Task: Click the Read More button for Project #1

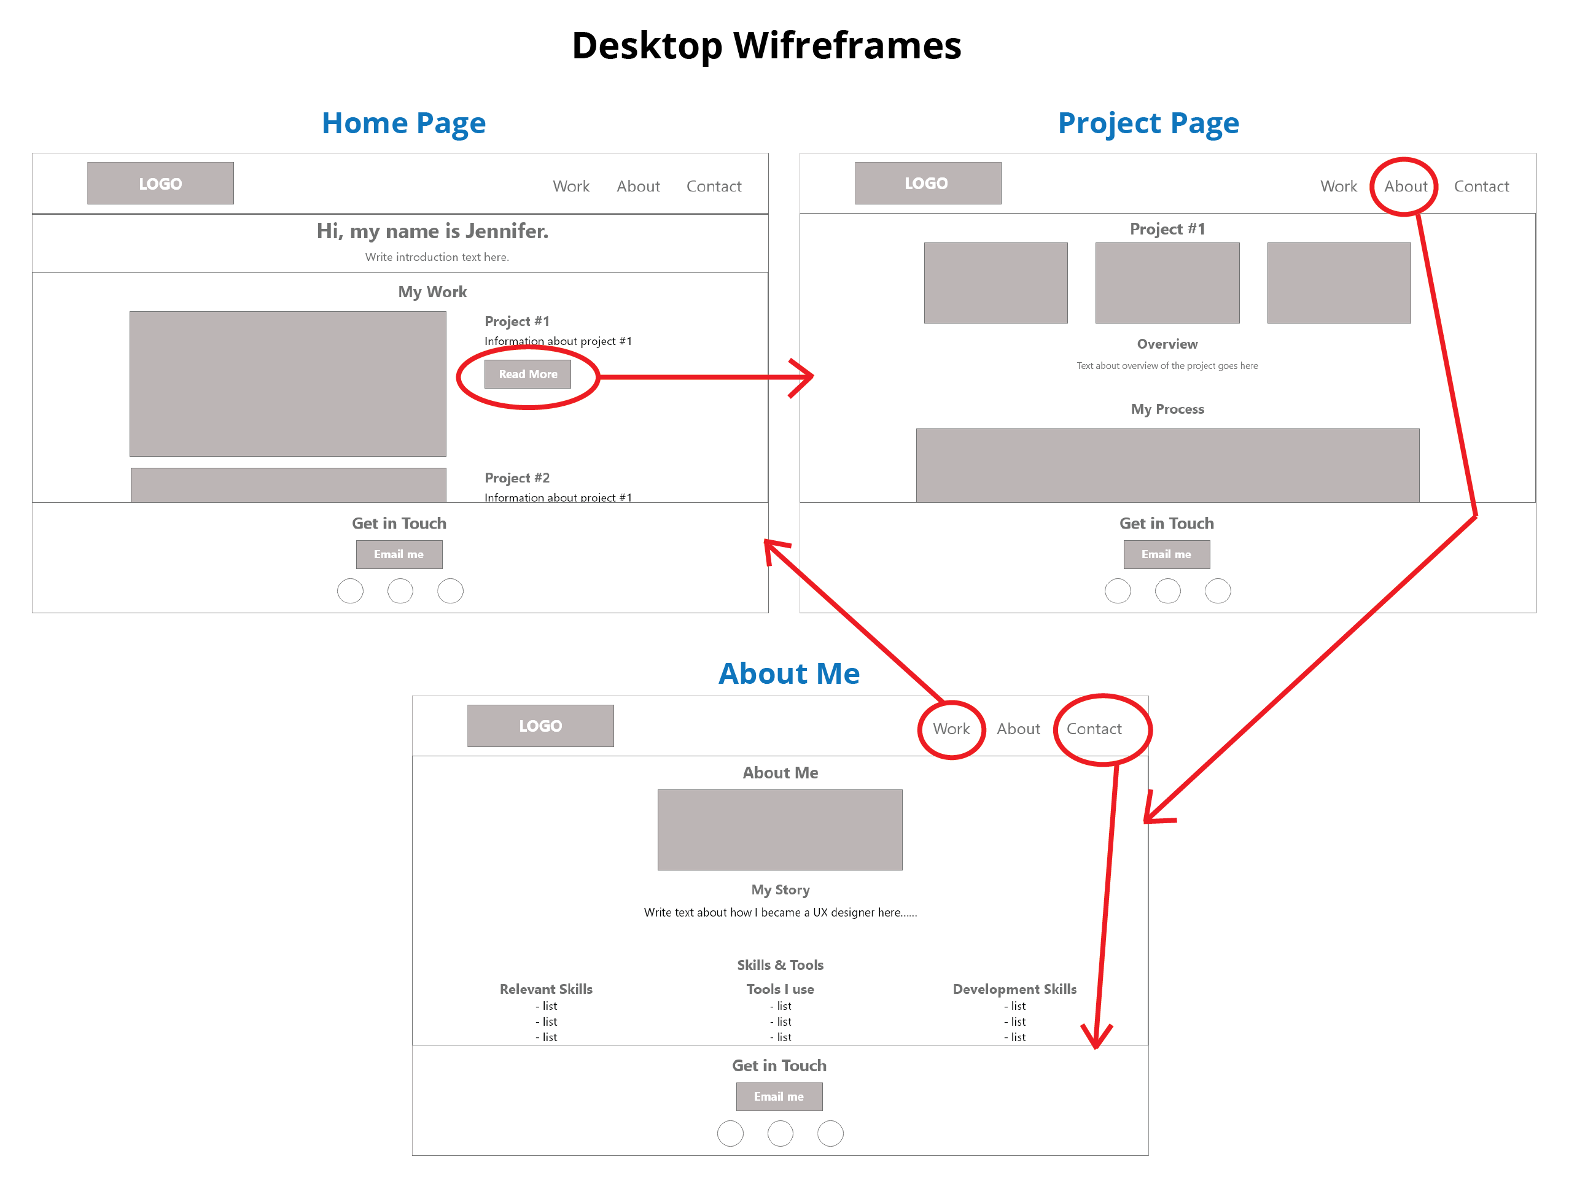Action: click(x=528, y=374)
